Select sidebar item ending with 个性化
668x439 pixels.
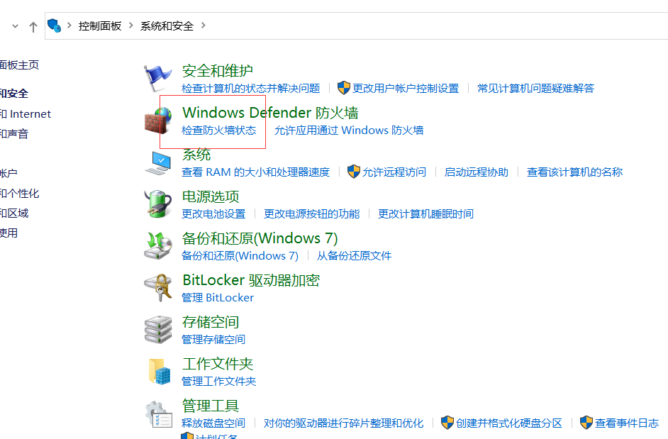tap(20, 194)
